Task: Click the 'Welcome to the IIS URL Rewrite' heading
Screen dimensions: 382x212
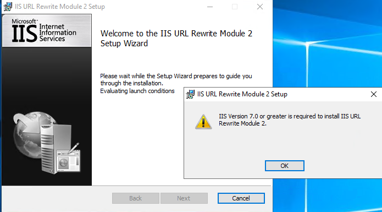Action: coord(176,39)
